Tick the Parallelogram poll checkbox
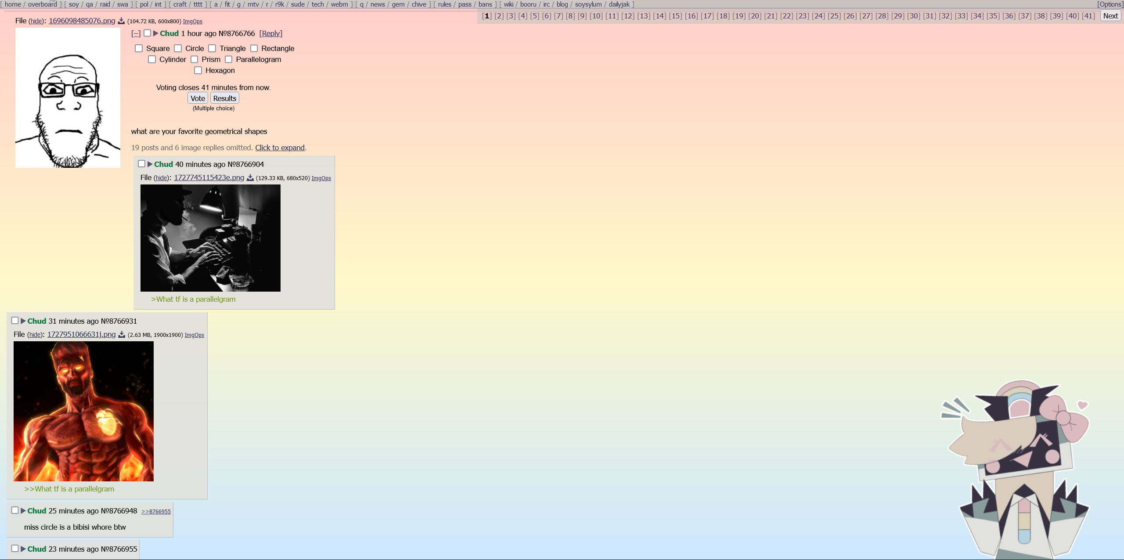1124x560 pixels. click(x=228, y=59)
